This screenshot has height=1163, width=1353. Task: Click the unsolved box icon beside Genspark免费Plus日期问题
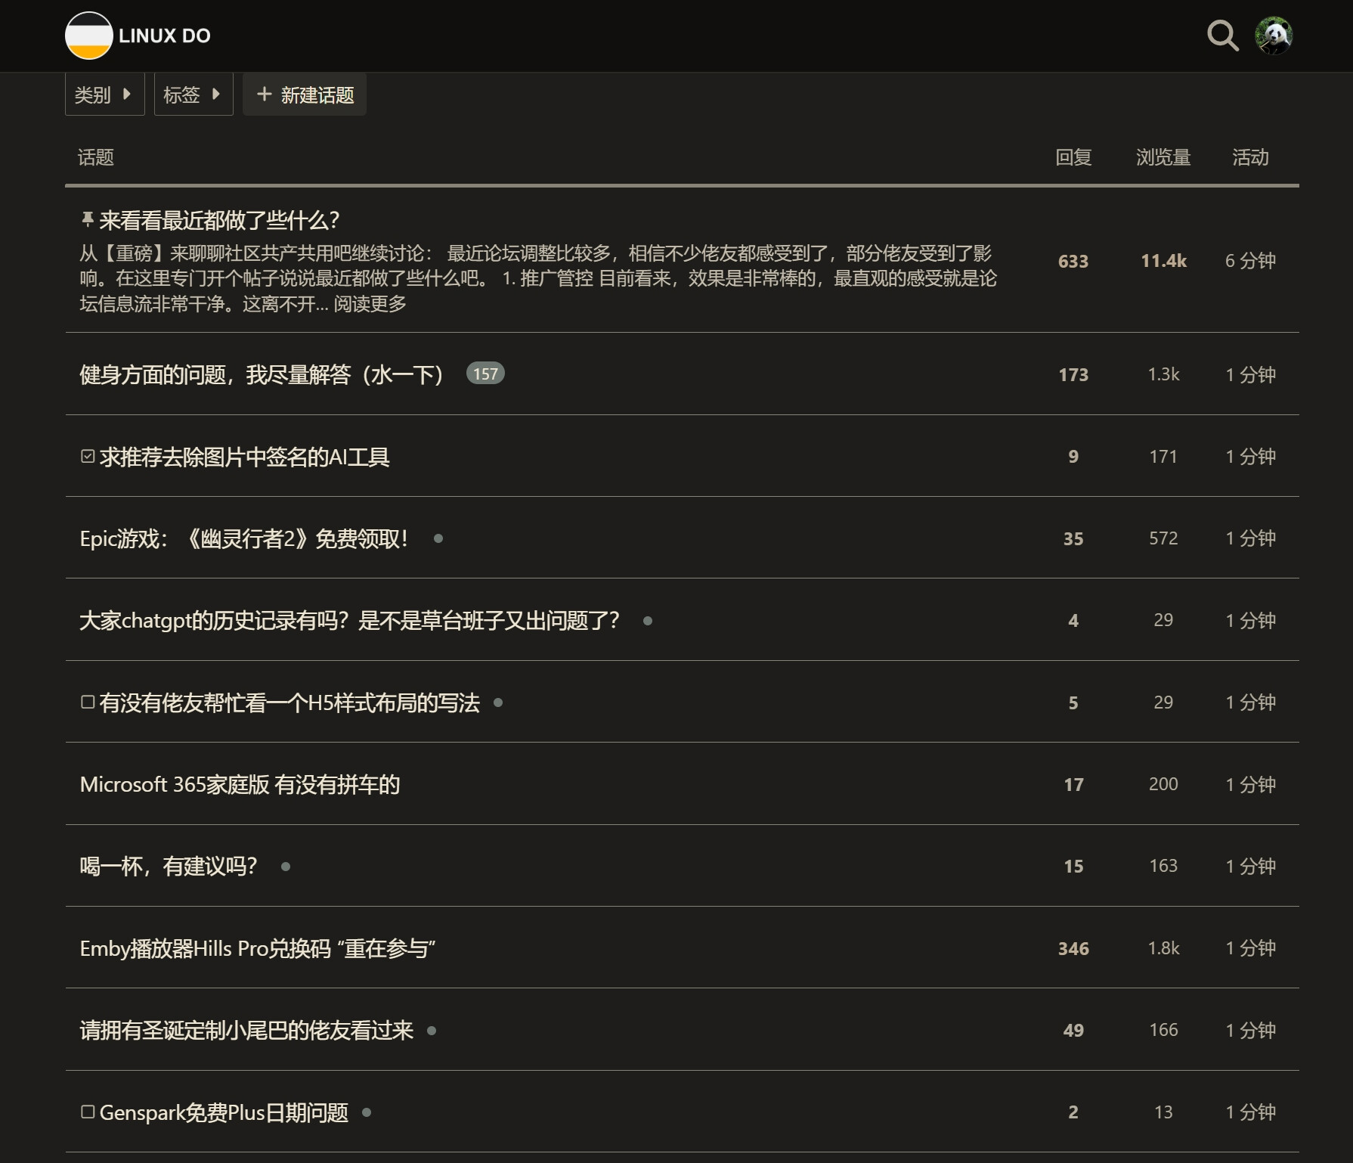pyautogui.click(x=88, y=1112)
